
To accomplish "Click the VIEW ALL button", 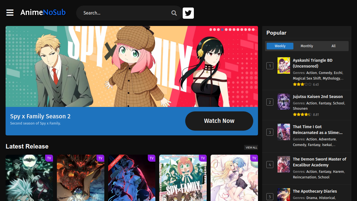I will pos(251,147).
